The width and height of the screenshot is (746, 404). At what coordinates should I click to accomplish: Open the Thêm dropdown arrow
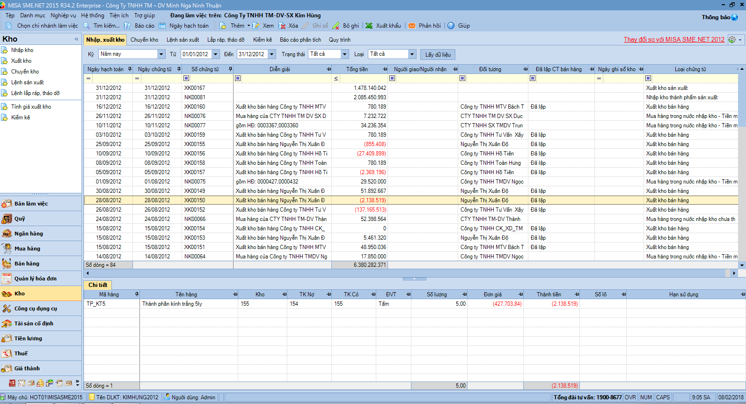click(249, 26)
